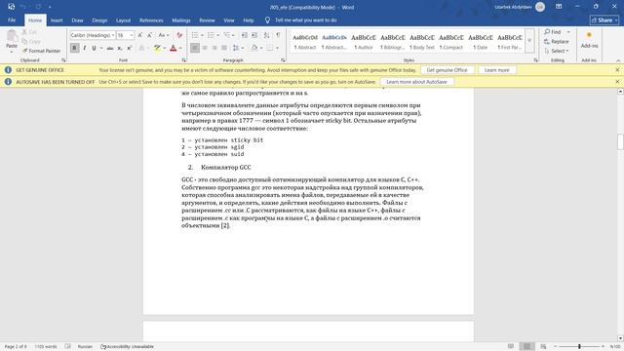
Task: Open the font size dropdown
Action: pos(132,35)
